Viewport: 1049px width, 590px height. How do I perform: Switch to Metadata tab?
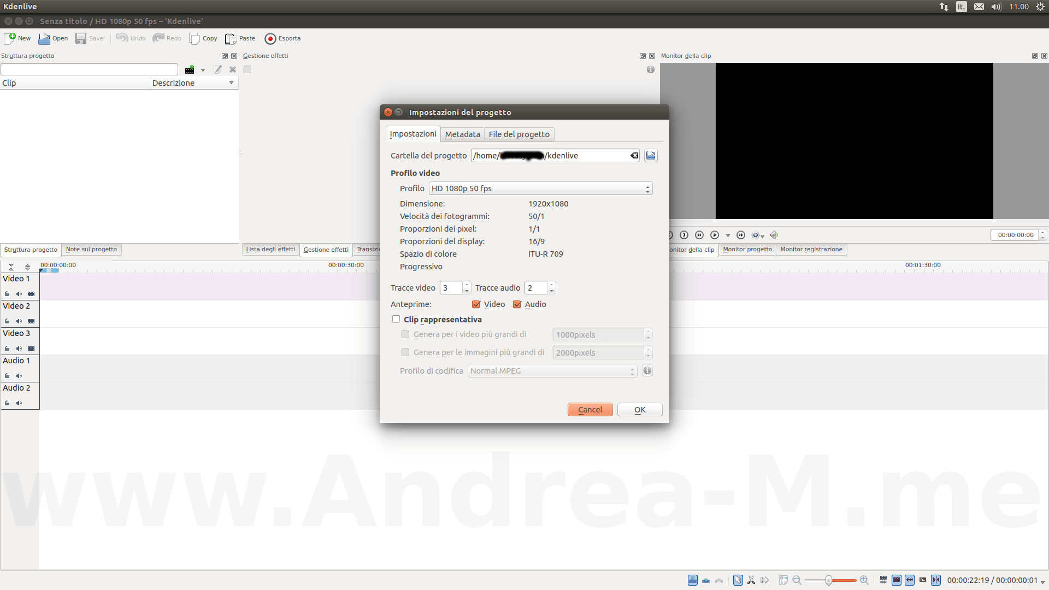tap(462, 134)
